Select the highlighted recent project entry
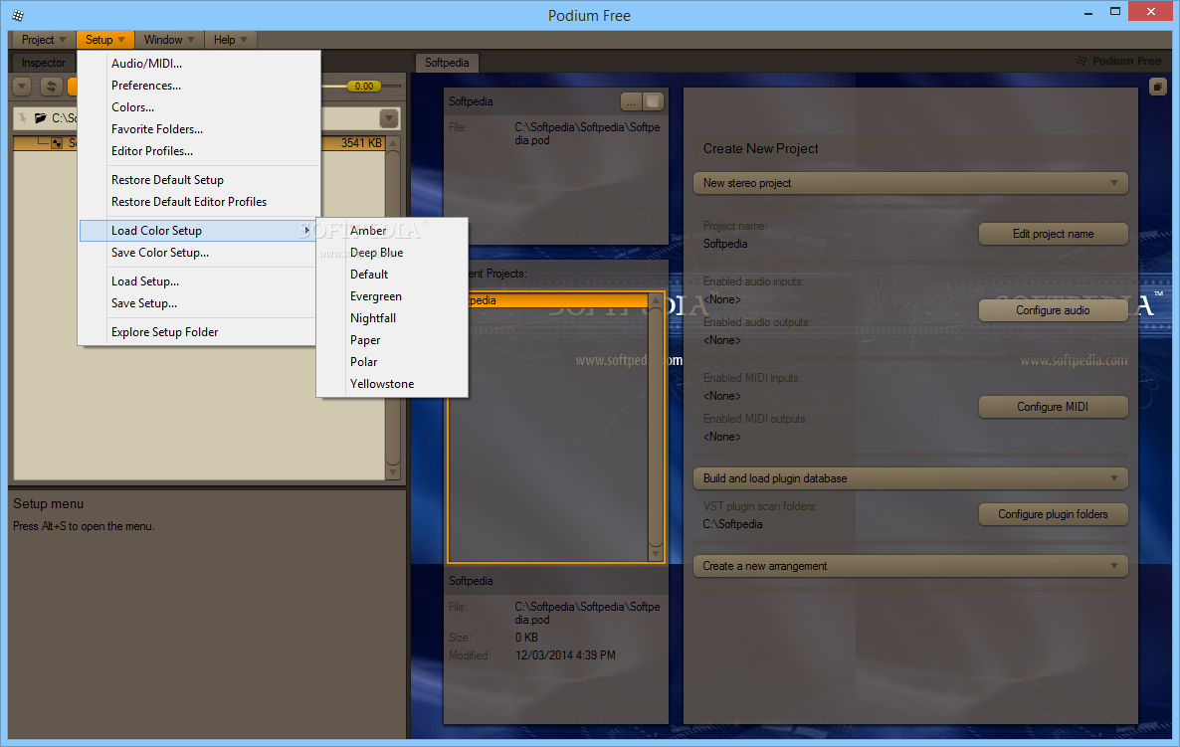Viewport: 1180px width, 747px height. tap(557, 301)
